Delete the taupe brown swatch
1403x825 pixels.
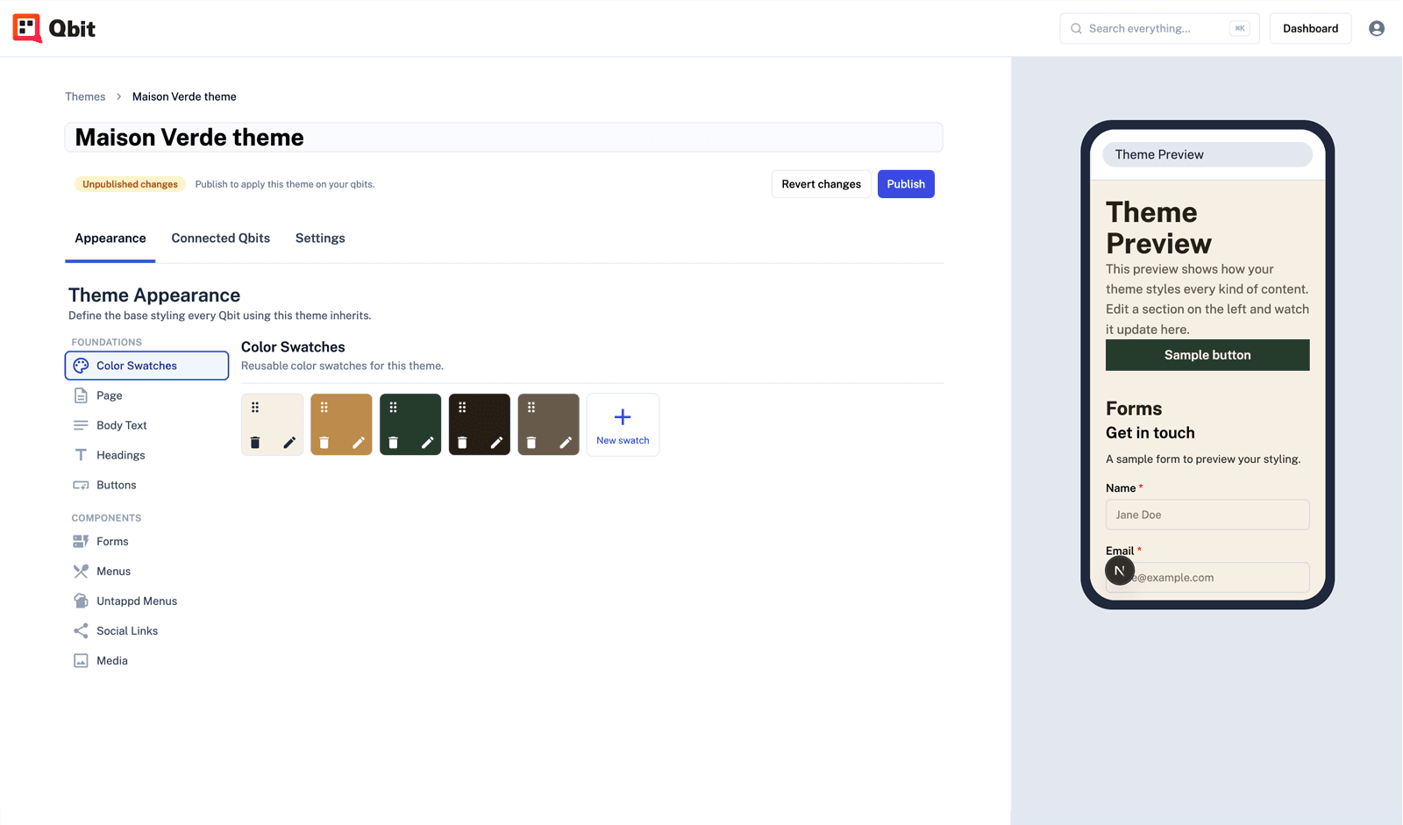(531, 443)
